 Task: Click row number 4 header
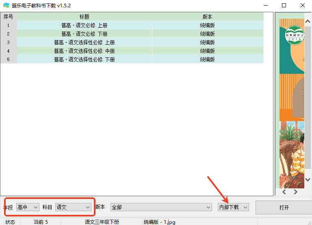pyautogui.click(x=9, y=51)
